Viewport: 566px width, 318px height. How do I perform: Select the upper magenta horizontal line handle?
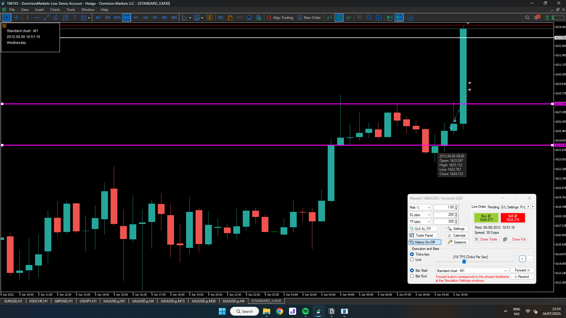(2, 104)
